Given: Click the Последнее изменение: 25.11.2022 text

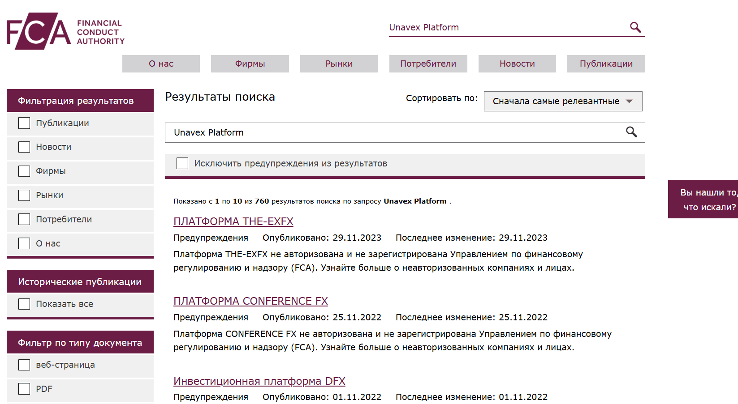Looking at the screenshot, I should [x=471, y=317].
